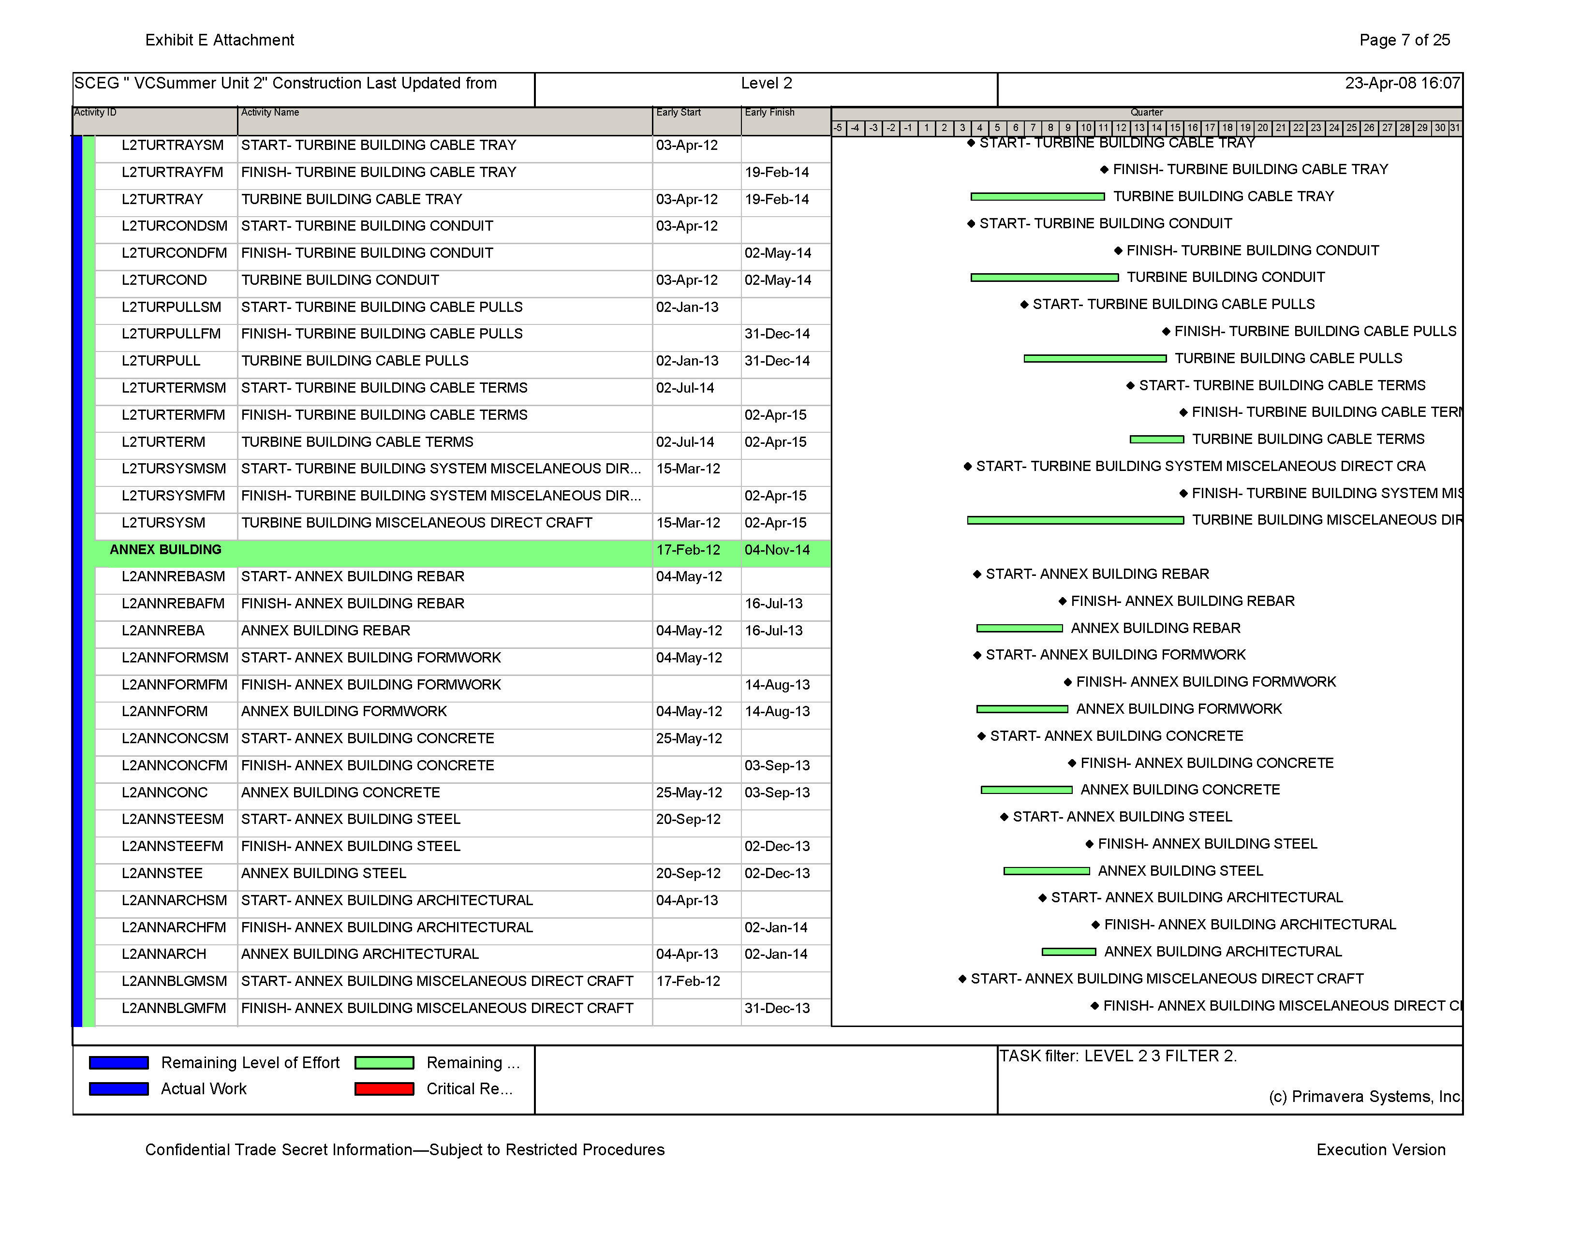Click the 17-Feb-12 date in ANNEX BUILDING row

(688, 550)
